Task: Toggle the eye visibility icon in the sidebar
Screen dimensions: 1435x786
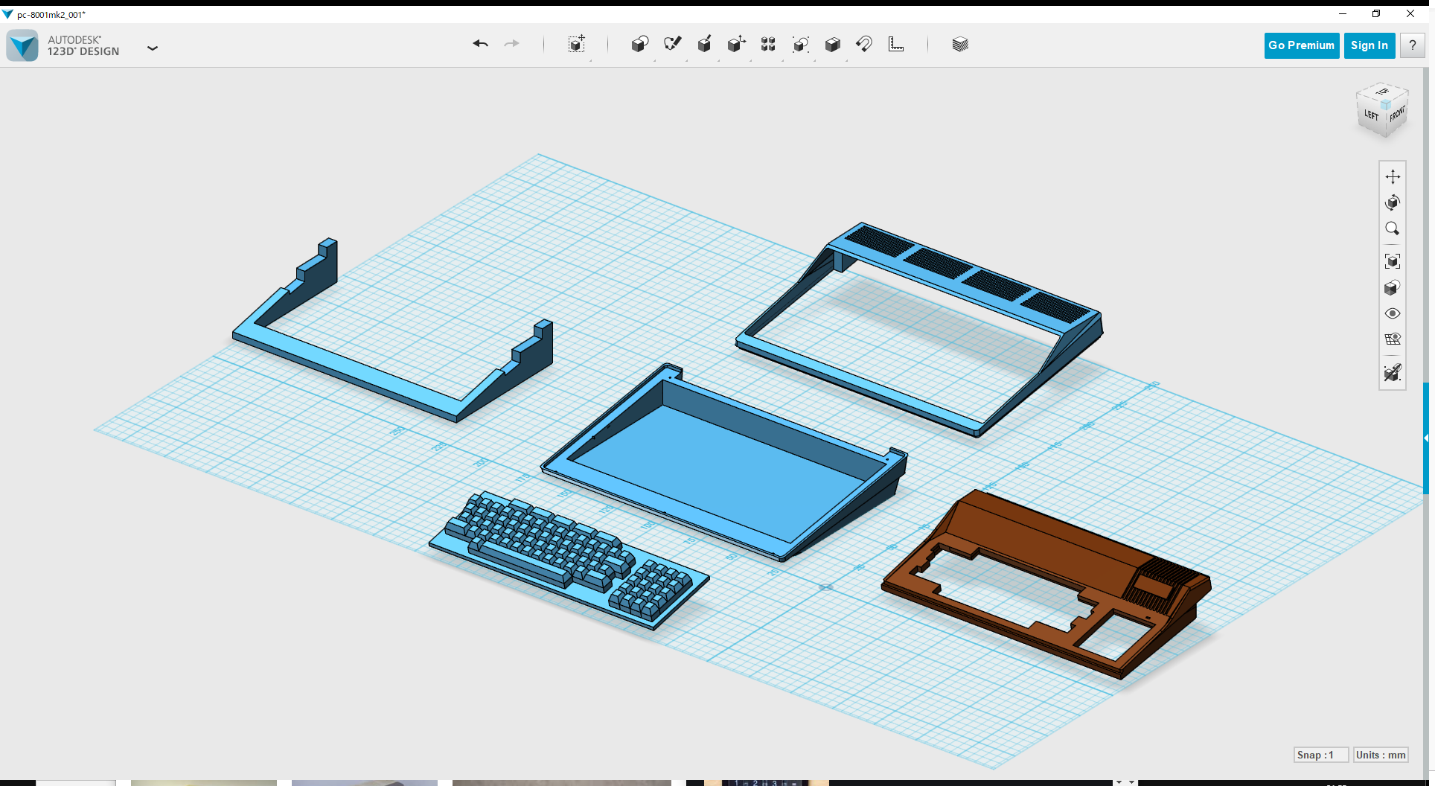Action: pyautogui.click(x=1393, y=313)
